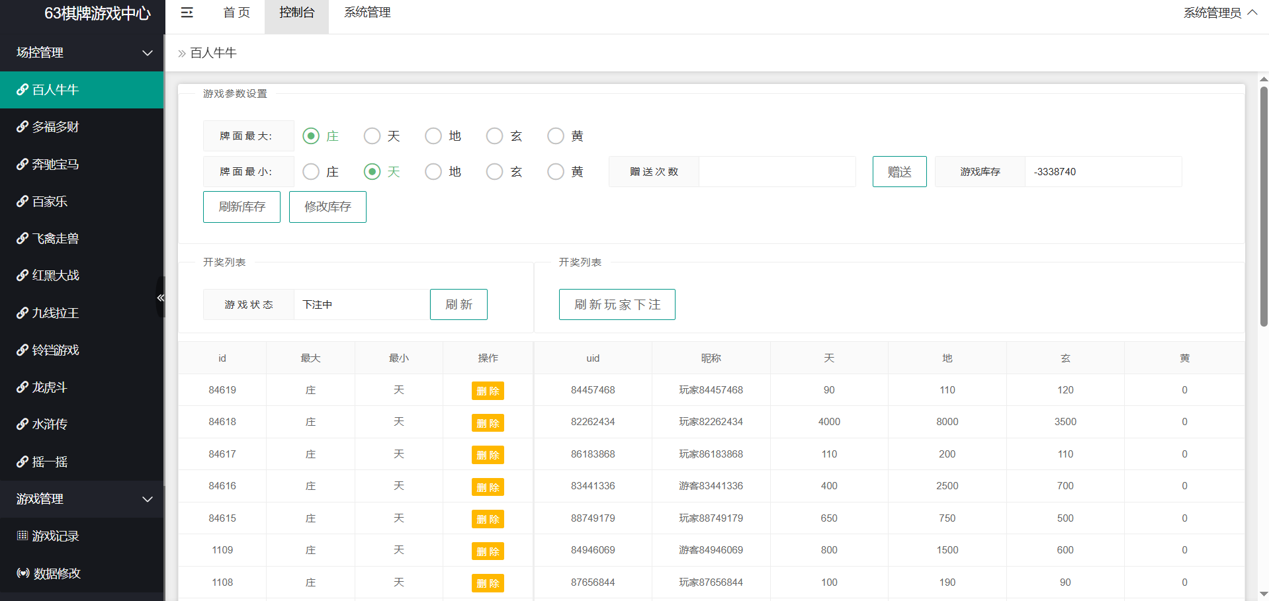Click the 刷新库存 button
Viewport: 1269px width, 601px height.
(x=241, y=207)
